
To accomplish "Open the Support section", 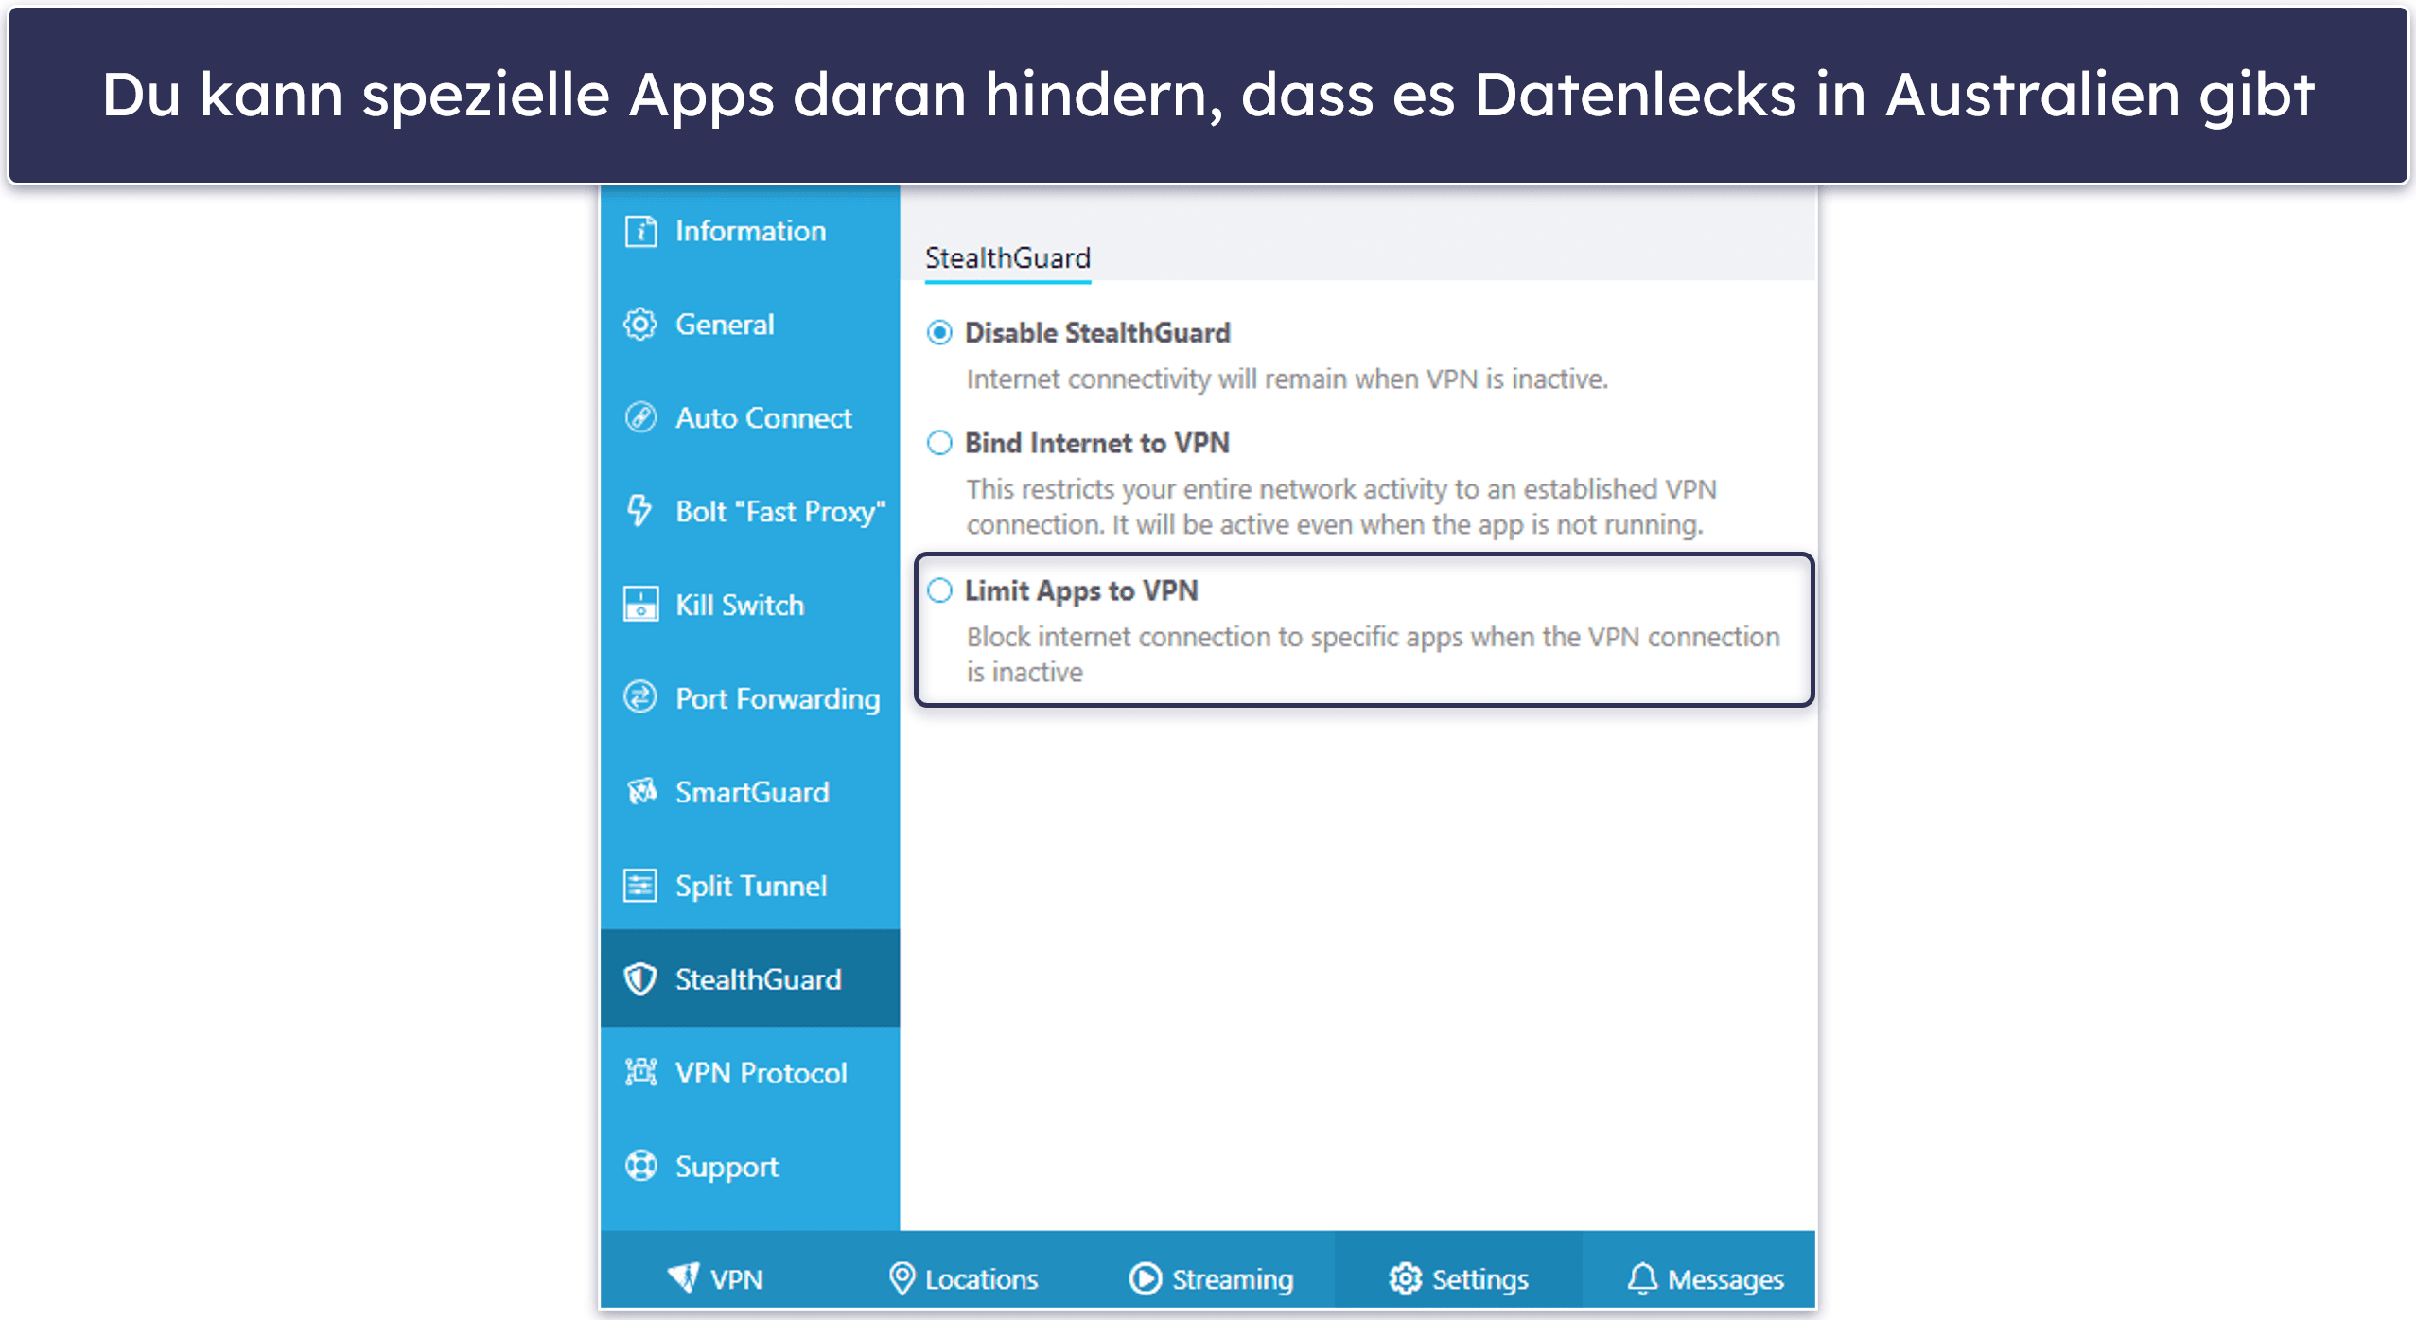I will pos(750,1166).
